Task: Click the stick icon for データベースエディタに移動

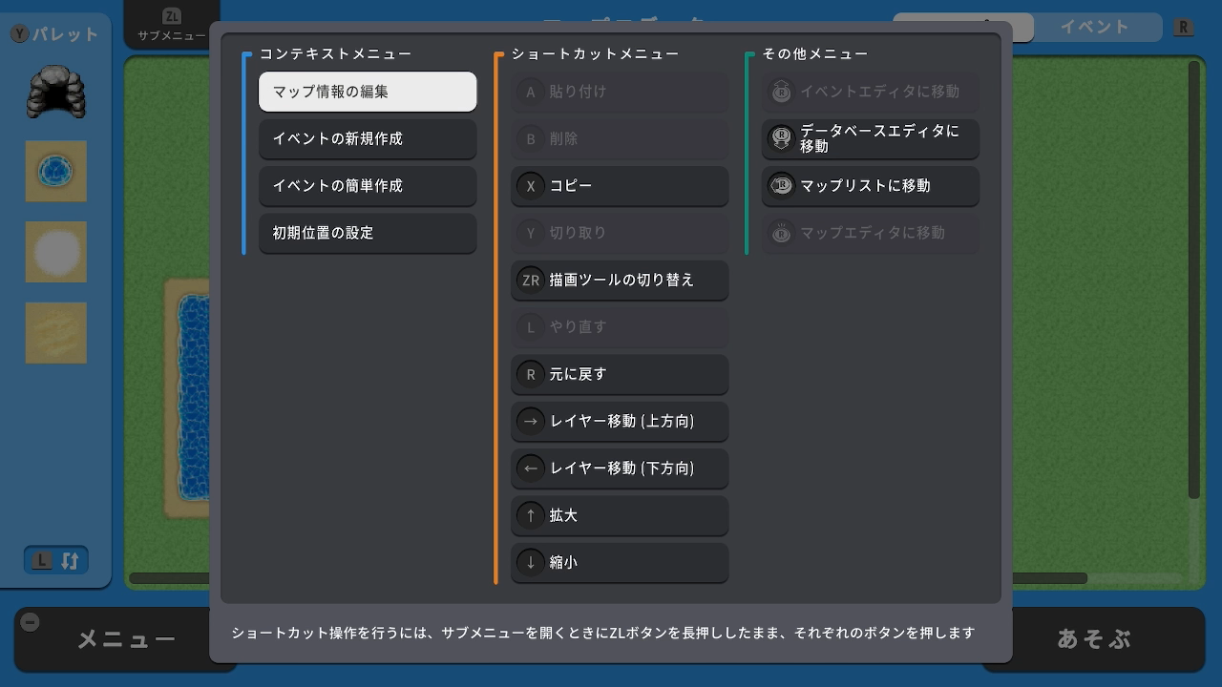Action: [781, 138]
